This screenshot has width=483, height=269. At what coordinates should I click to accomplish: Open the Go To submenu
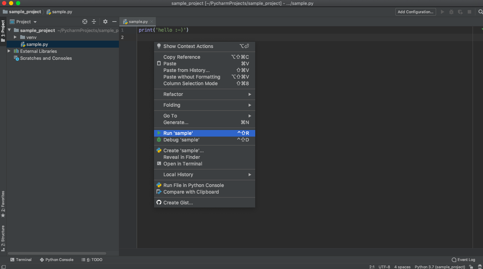pyautogui.click(x=204, y=116)
